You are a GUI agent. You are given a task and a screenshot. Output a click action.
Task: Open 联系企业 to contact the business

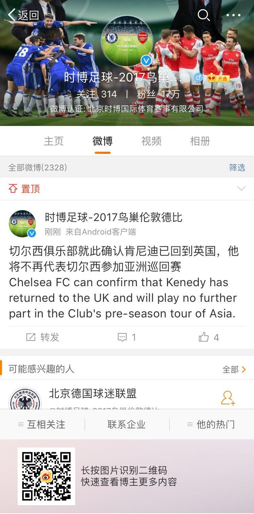[127, 424]
